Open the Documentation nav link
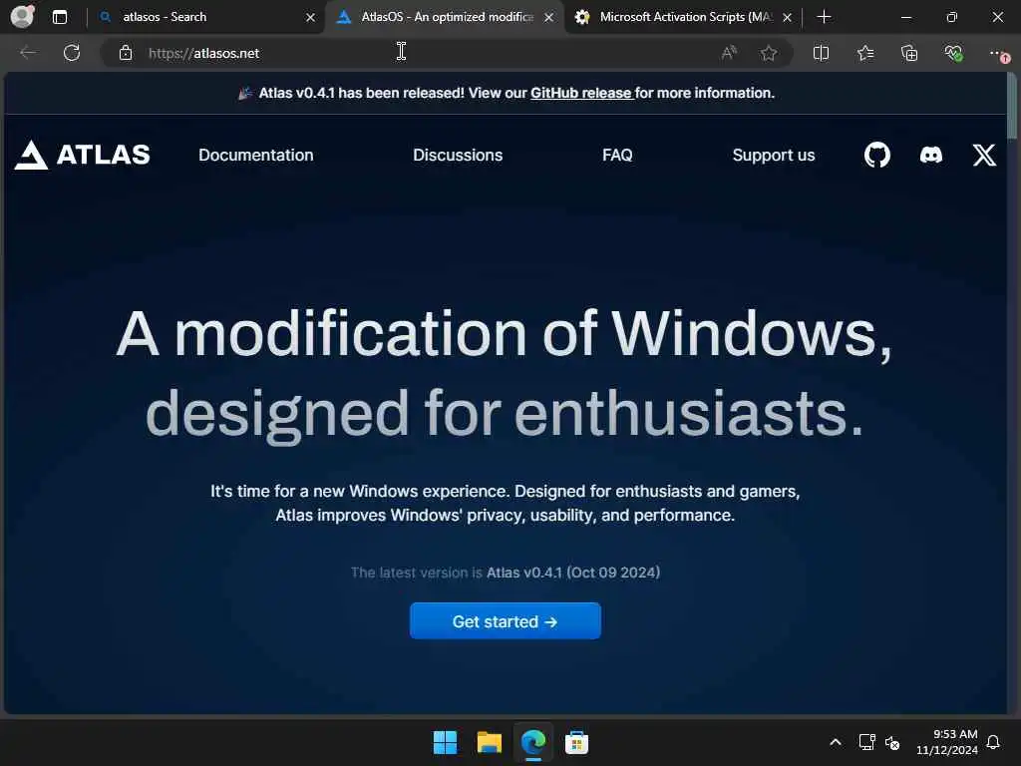This screenshot has height=766, width=1021. pyautogui.click(x=256, y=155)
